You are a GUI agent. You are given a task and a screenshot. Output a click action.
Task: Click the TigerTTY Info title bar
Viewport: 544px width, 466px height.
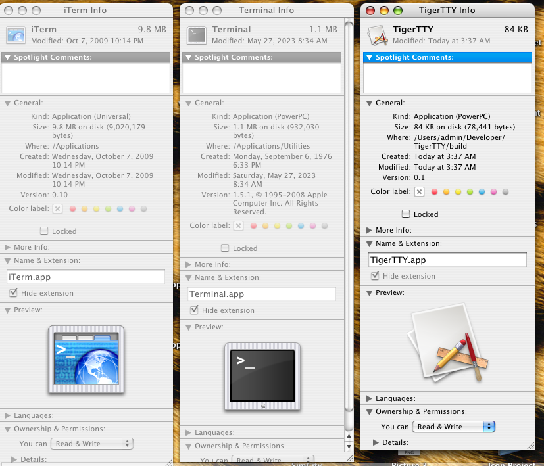[447, 11]
